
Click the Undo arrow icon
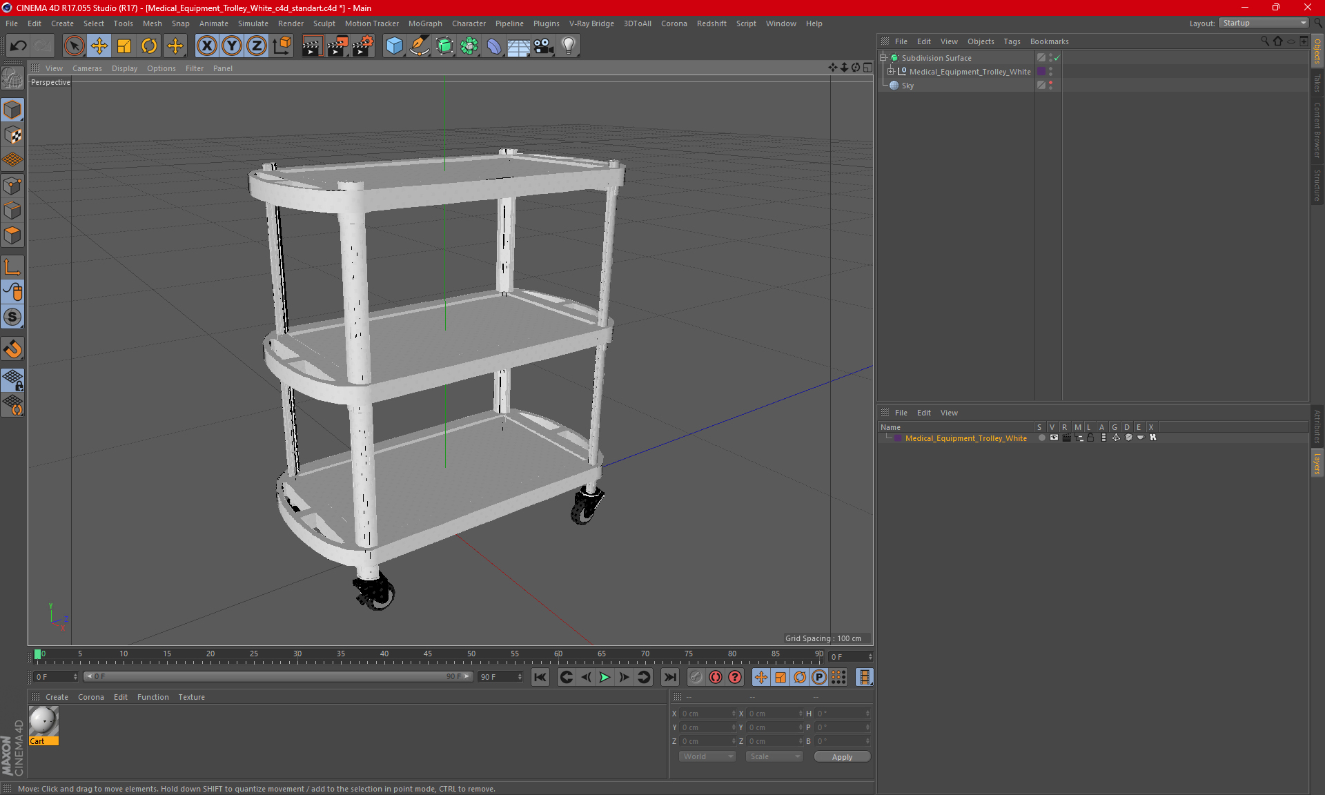(19, 46)
